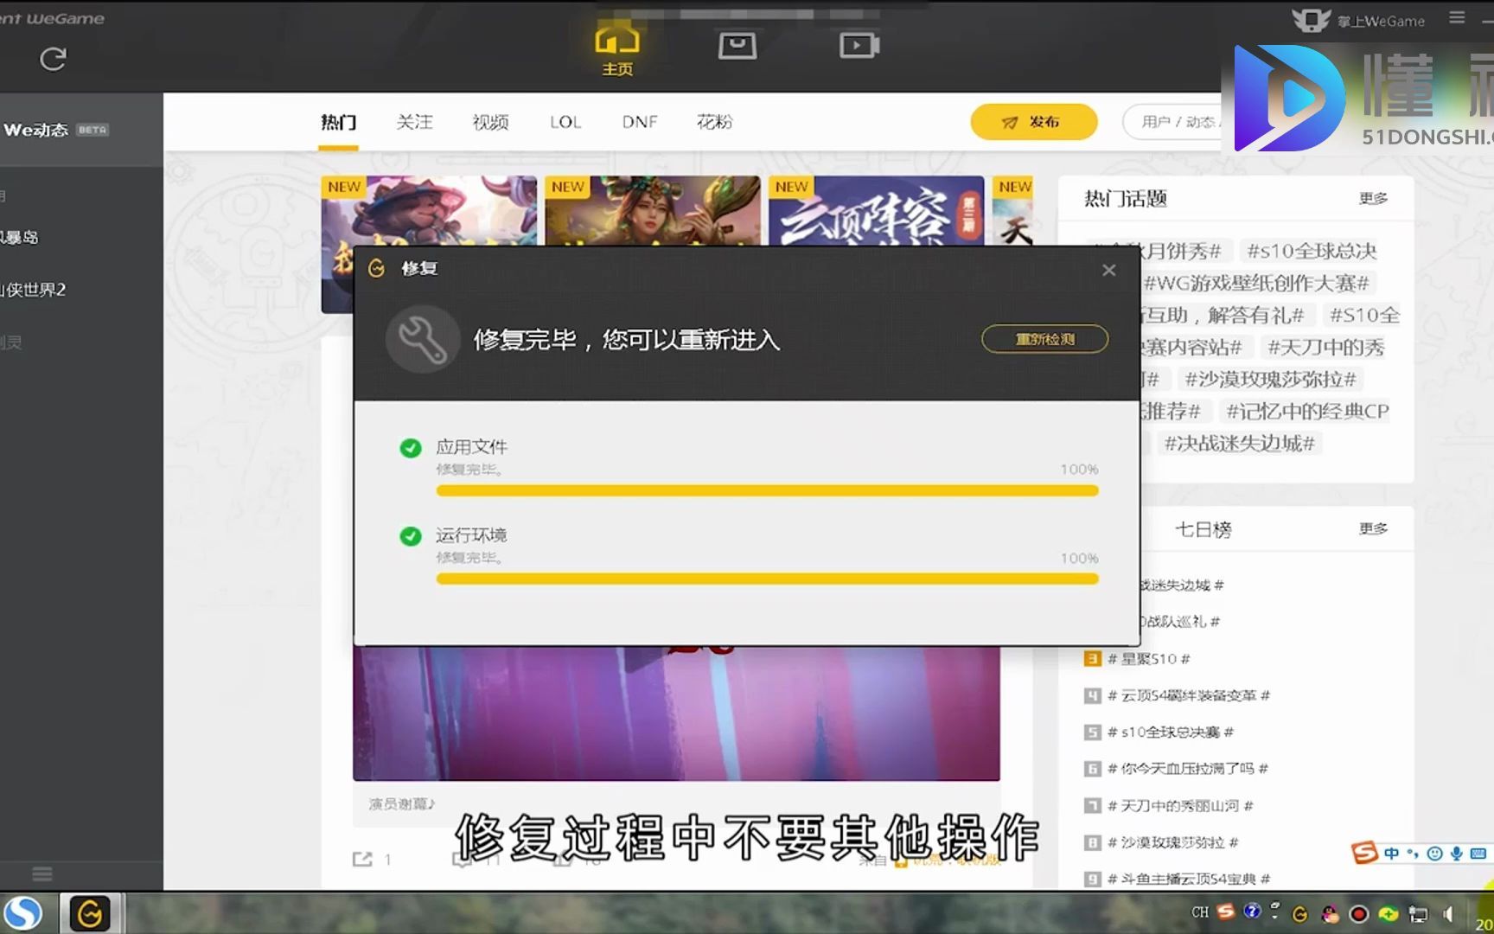The image size is (1494, 934).
Task: Switch to the LOL tab
Action: [x=565, y=122]
